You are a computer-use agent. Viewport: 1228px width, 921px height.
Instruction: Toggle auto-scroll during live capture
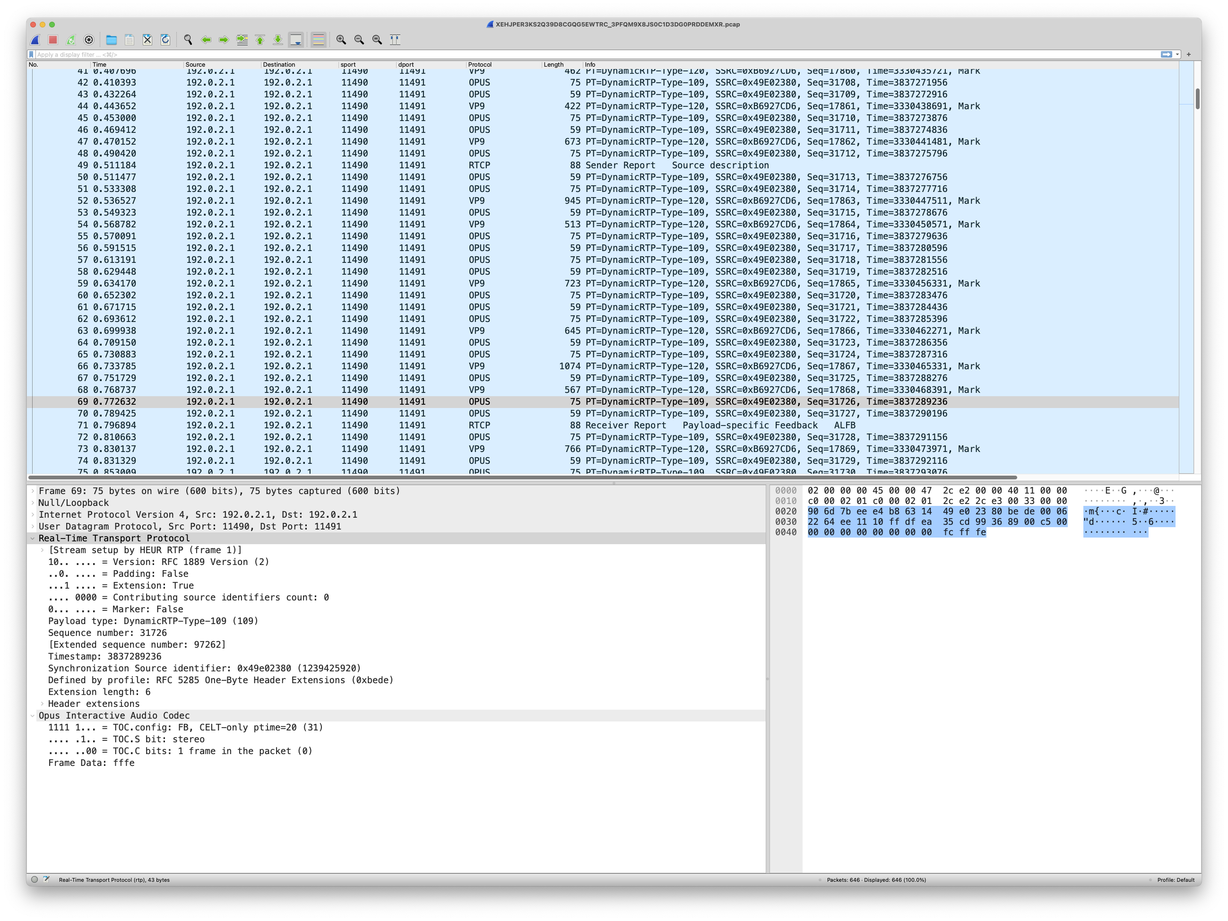pyautogui.click(x=296, y=39)
